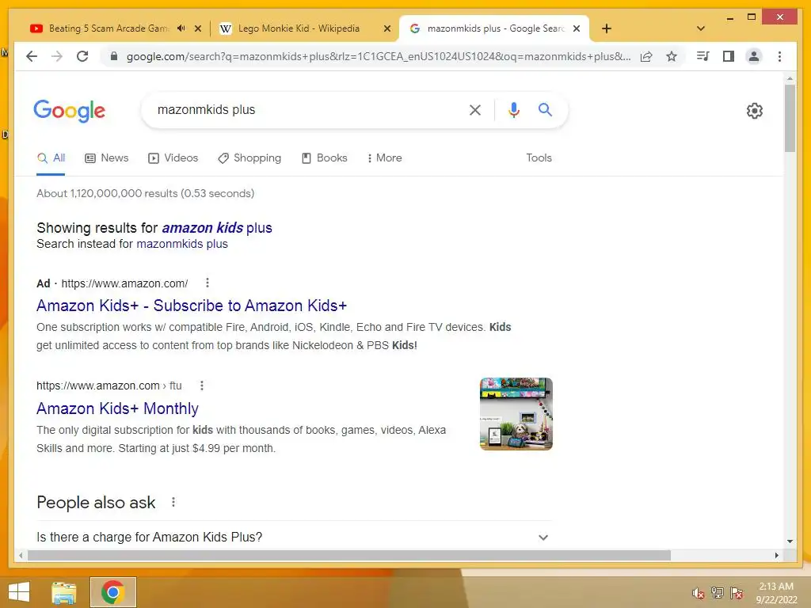The height and width of the screenshot is (608, 811).
Task: Open media controls in Chrome toolbar
Action: (x=703, y=56)
